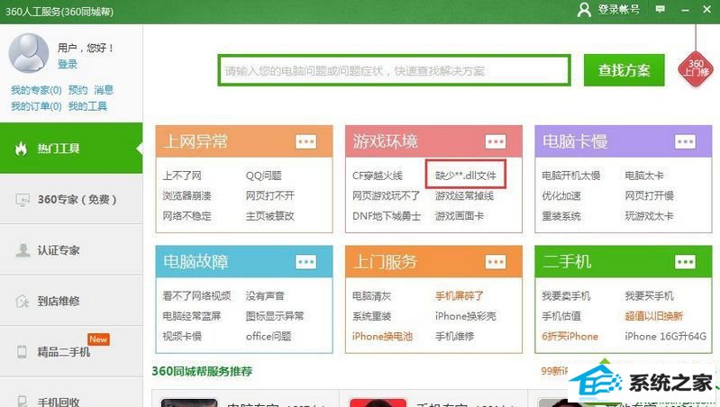The height and width of the screenshot is (407, 720).
Task: Select iPhone换电池 entry
Action: click(382, 337)
